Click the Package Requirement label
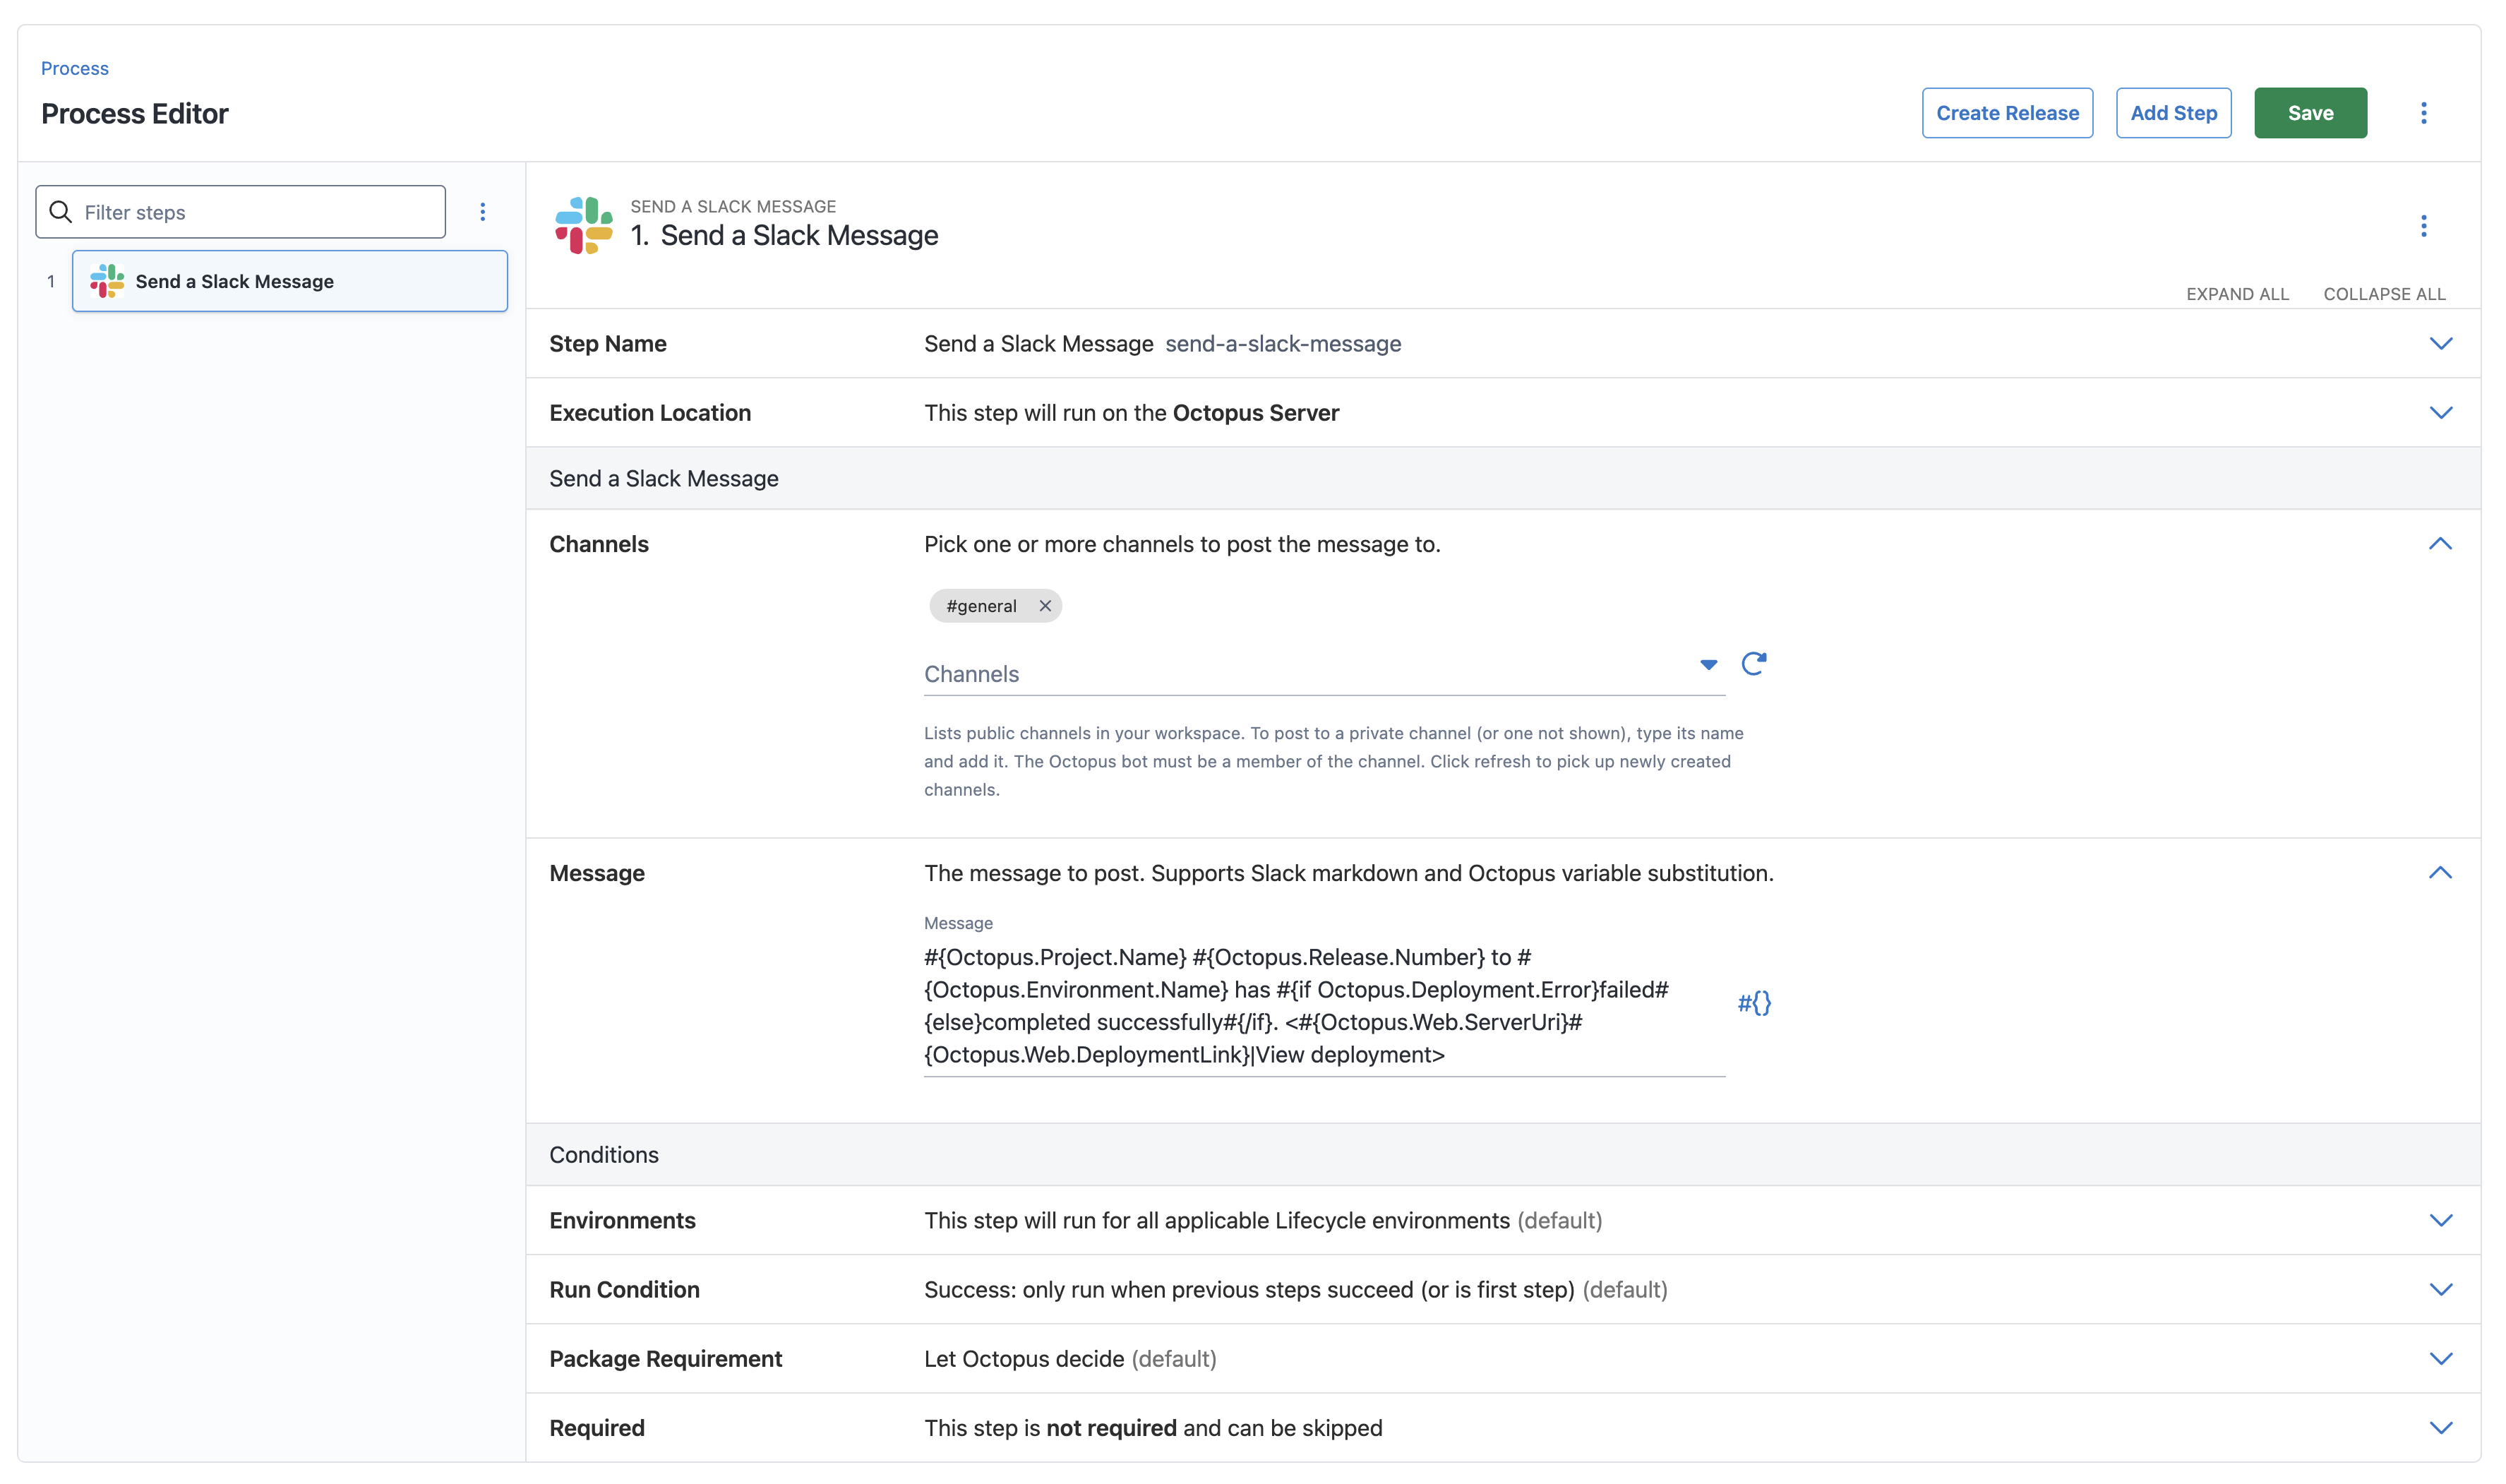2506x1484 pixels. 665,1359
